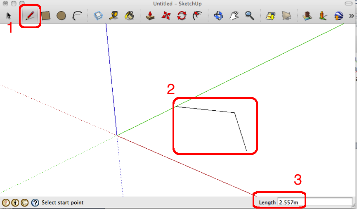This screenshot has height=209, width=357.
Task: Click the first circular status bar icon
Action: tap(6, 203)
